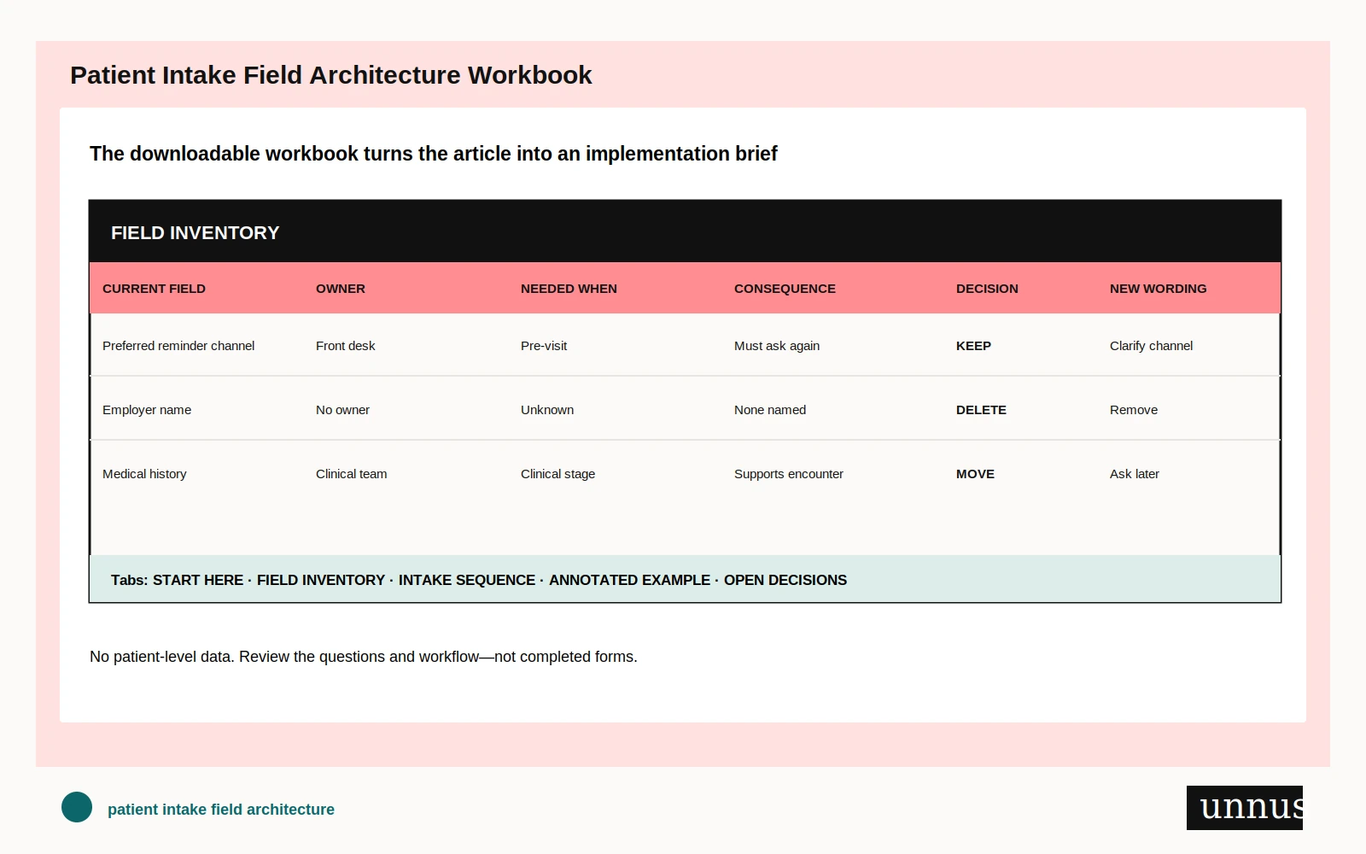Click the FIELD INVENTORY table header
Screen dimensions: 1366x854
click(x=196, y=233)
